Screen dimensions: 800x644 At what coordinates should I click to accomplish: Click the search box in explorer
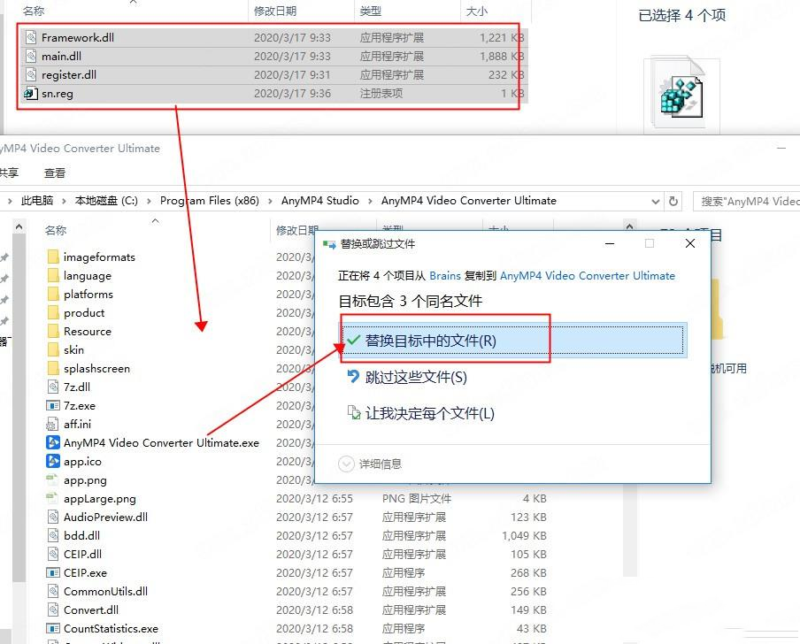[748, 201]
